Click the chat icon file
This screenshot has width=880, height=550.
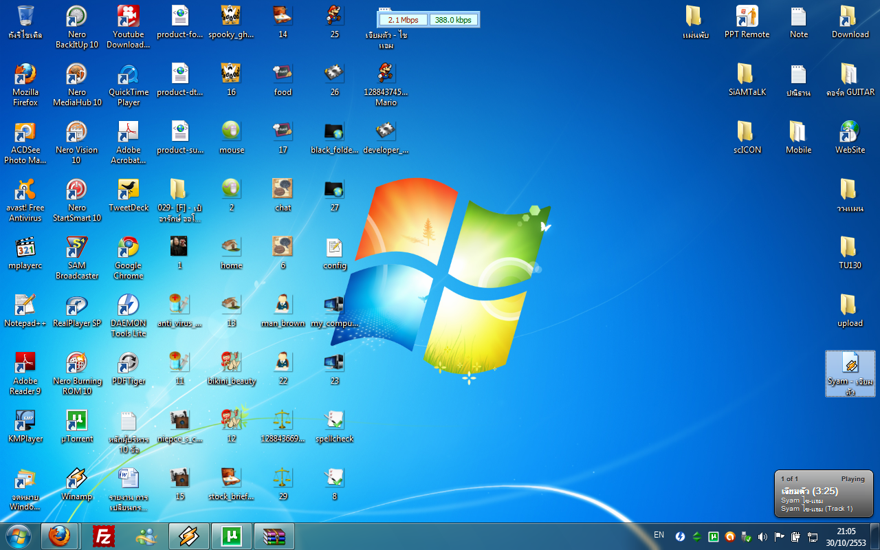(283, 195)
